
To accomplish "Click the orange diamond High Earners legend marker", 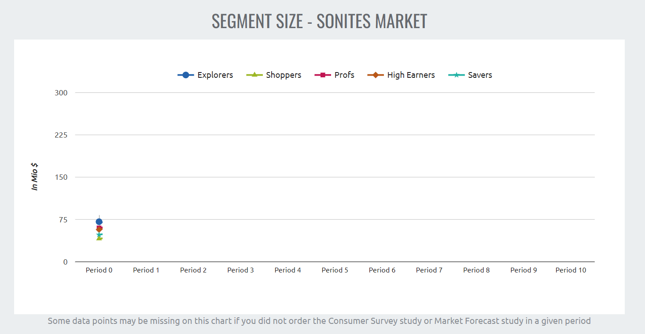I will (376, 75).
